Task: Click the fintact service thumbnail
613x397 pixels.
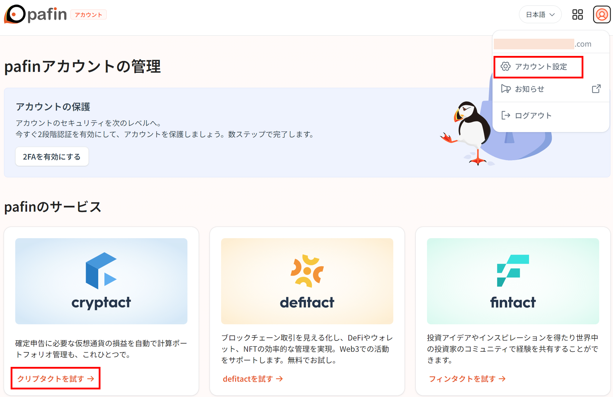Action: [513, 281]
